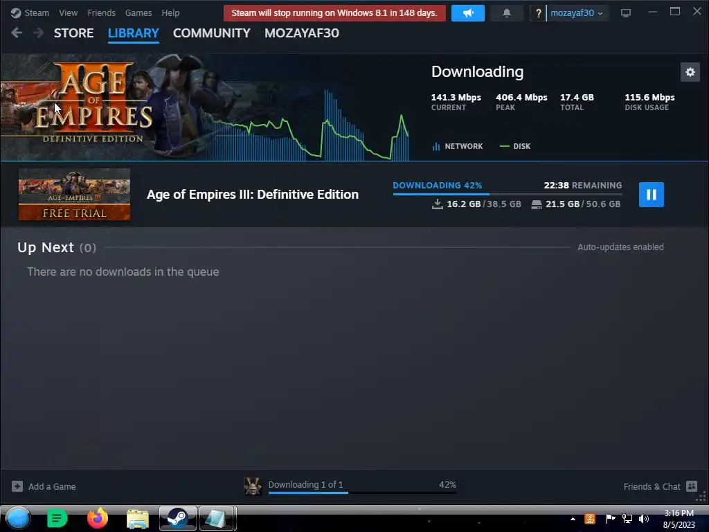Viewport: 709px width, 532px height.
Task: Open the network tray icon
Action: tap(627, 518)
